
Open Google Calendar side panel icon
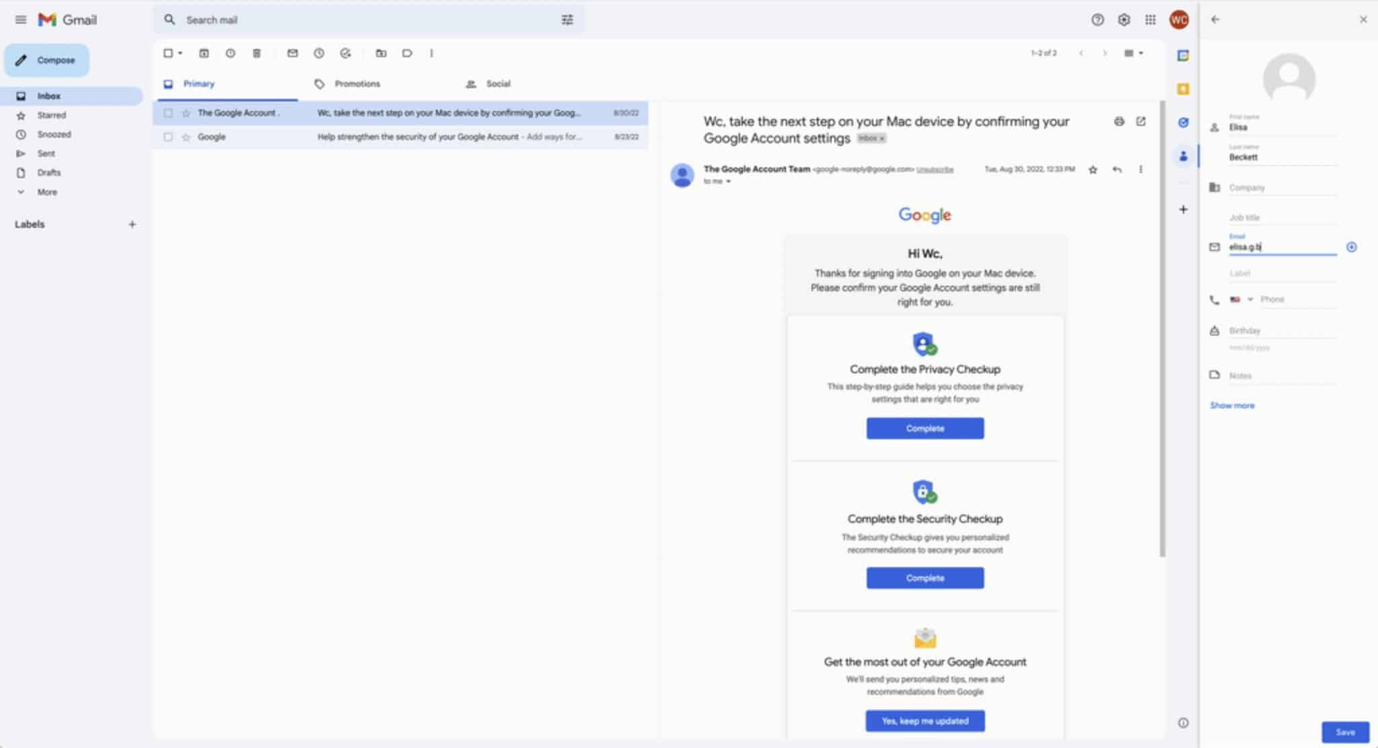[x=1183, y=56]
